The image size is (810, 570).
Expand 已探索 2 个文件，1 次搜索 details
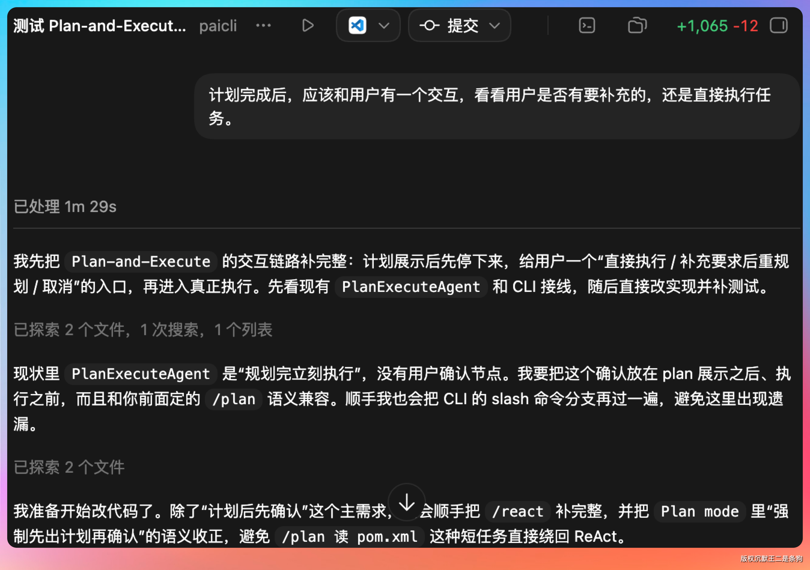142,330
